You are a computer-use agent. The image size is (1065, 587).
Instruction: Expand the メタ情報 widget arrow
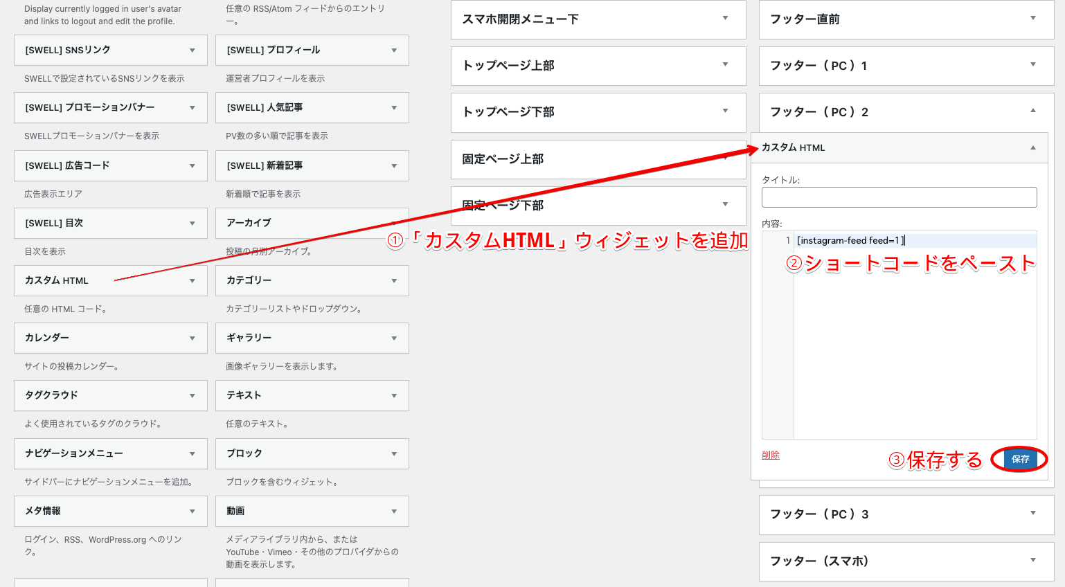(193, 512)
